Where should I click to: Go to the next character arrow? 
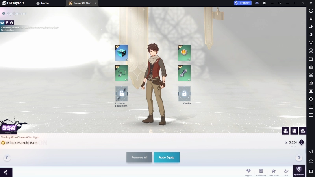tap(299, 158)
